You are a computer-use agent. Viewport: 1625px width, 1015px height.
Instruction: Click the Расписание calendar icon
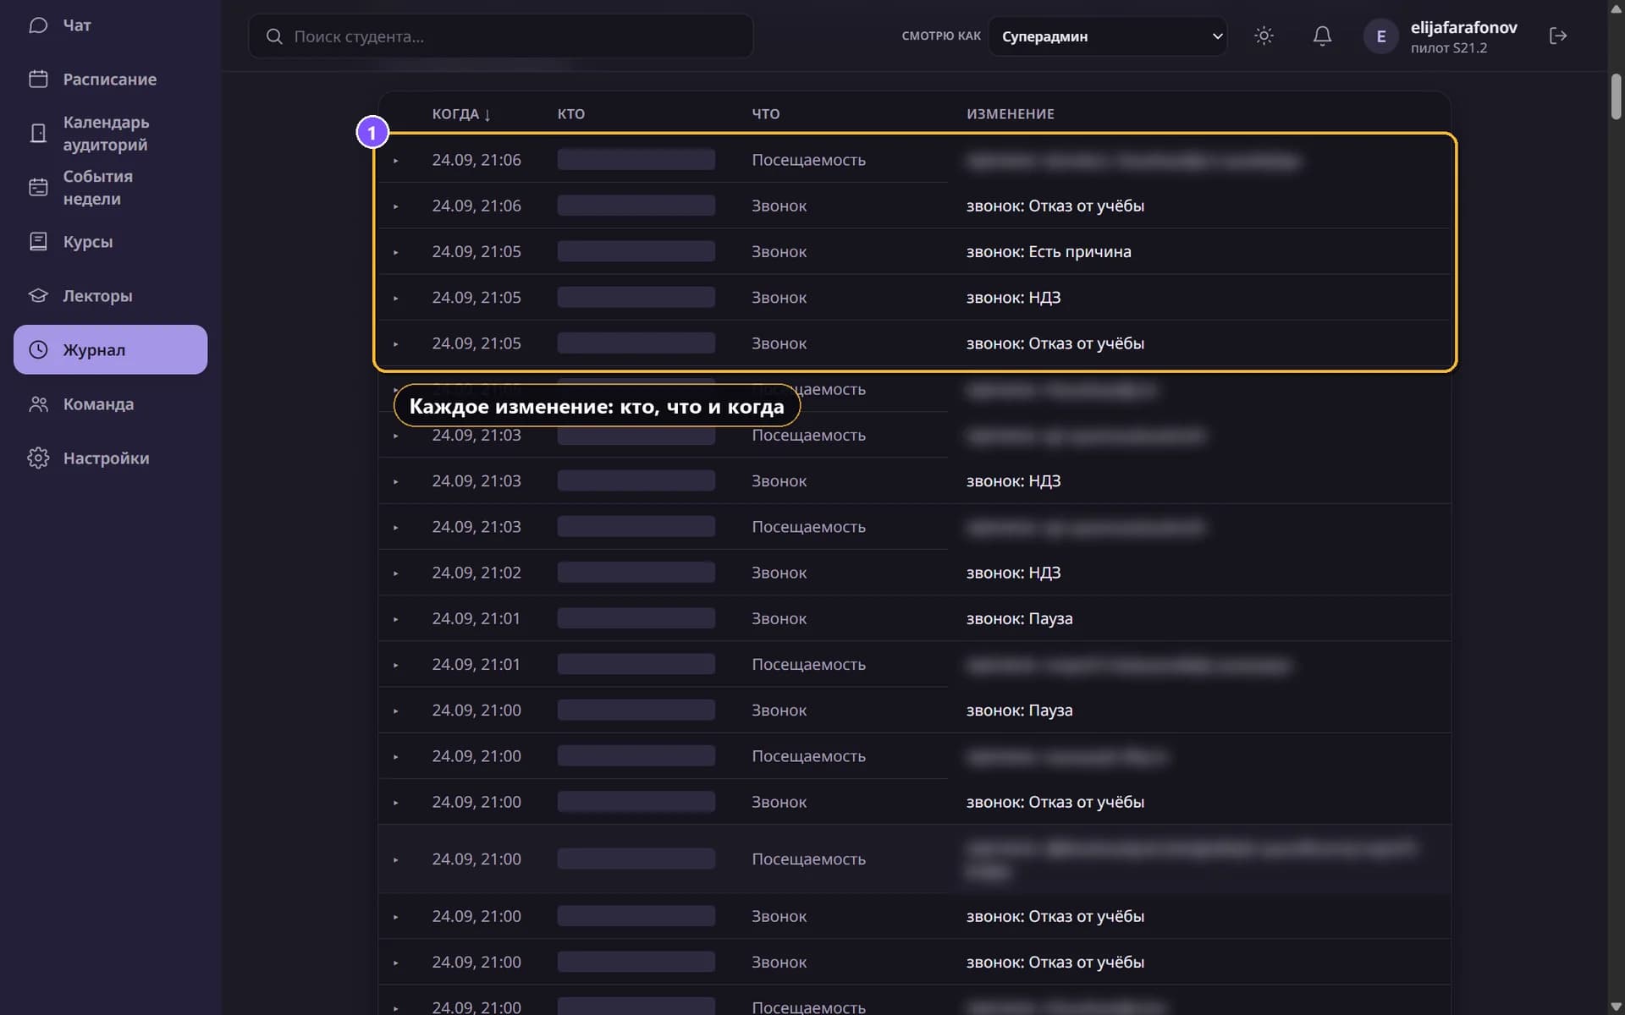coord(38,80)
